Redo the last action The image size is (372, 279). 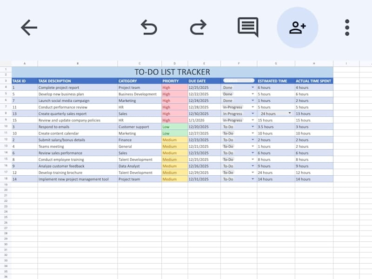click(x=199, y=27)
